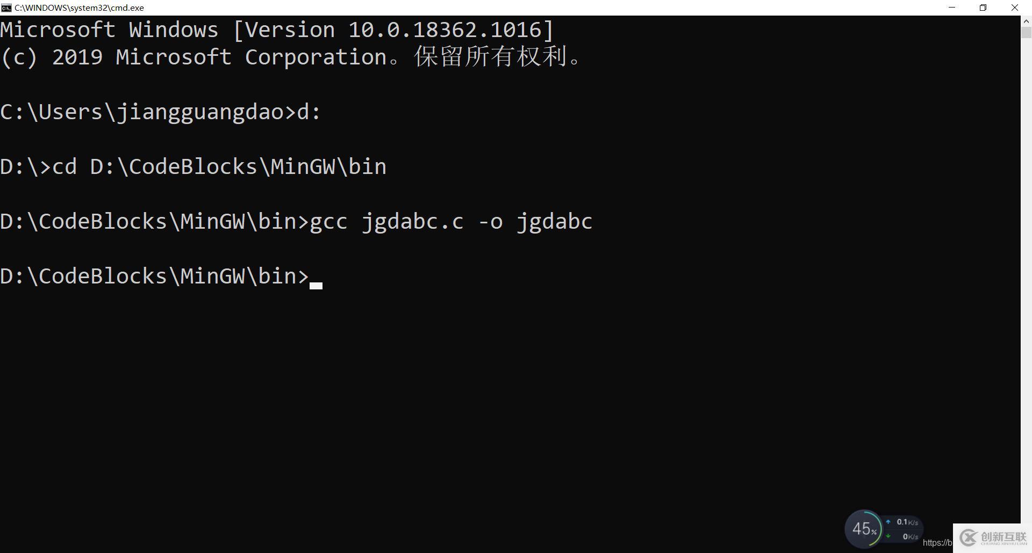The height and width of the screenshot is (553, 1032).
Task: Click the 0.1 K/s upload speed readout
Action: (907, 522)
